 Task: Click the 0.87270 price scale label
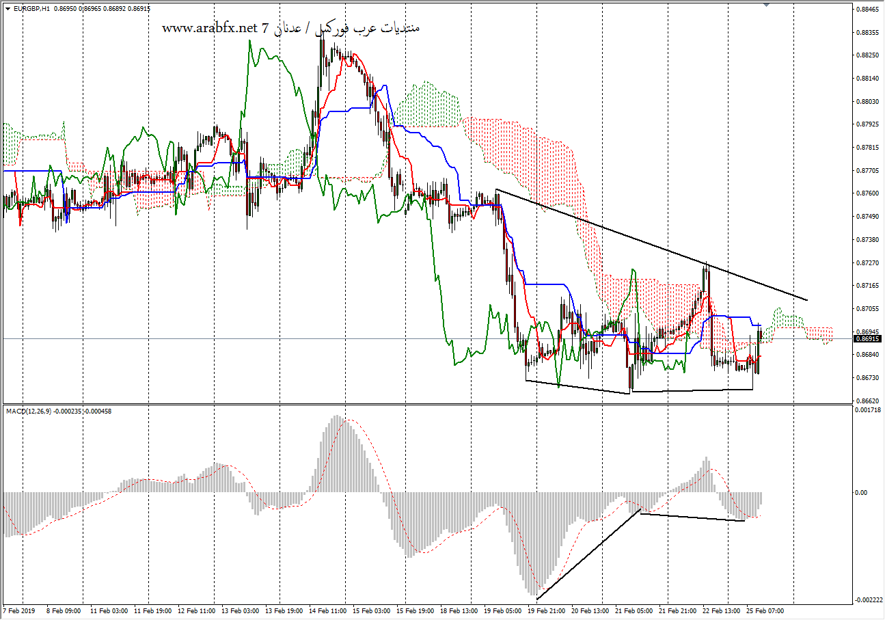click(867, 262)
